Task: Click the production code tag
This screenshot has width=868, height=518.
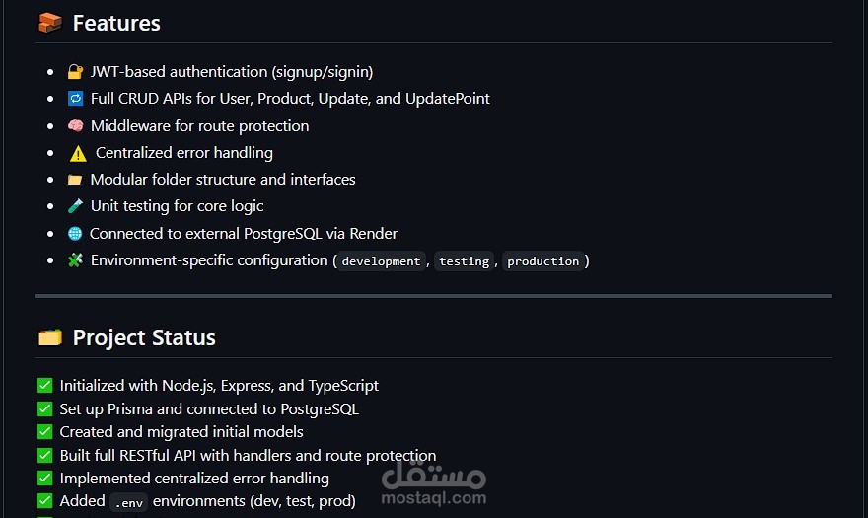Action: click(543, 260)
